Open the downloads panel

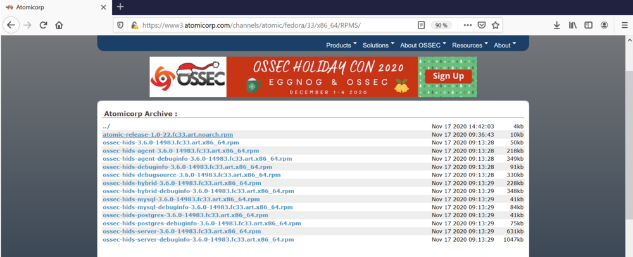[556, 25]
